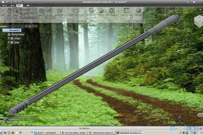Click the Look At tool
Screen dimensions: 203x135
pos(42,12)
